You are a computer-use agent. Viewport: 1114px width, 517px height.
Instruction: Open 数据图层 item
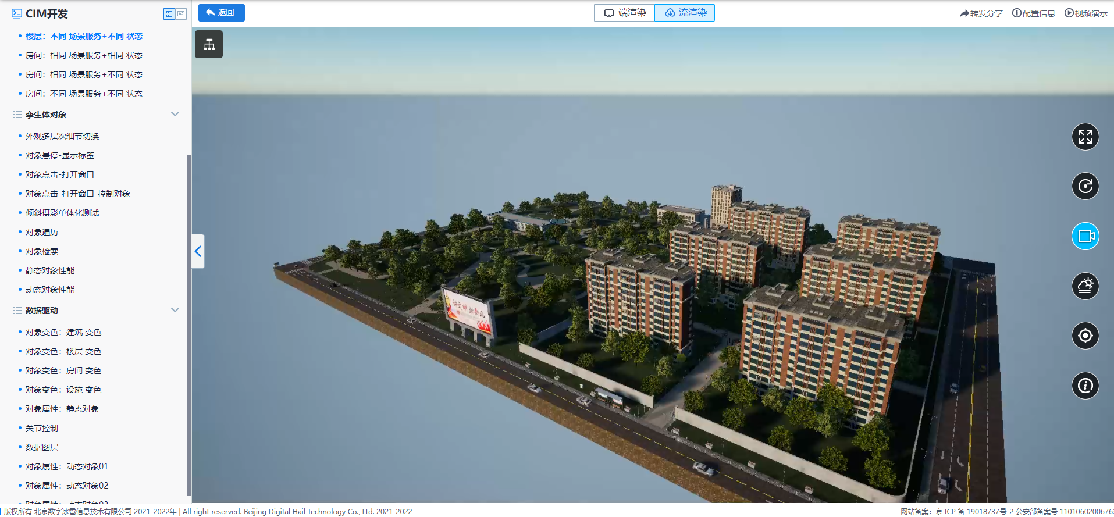click(42, 447)
